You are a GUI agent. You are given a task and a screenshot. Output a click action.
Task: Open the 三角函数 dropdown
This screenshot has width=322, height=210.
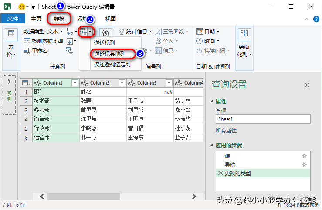pos(172,32)
